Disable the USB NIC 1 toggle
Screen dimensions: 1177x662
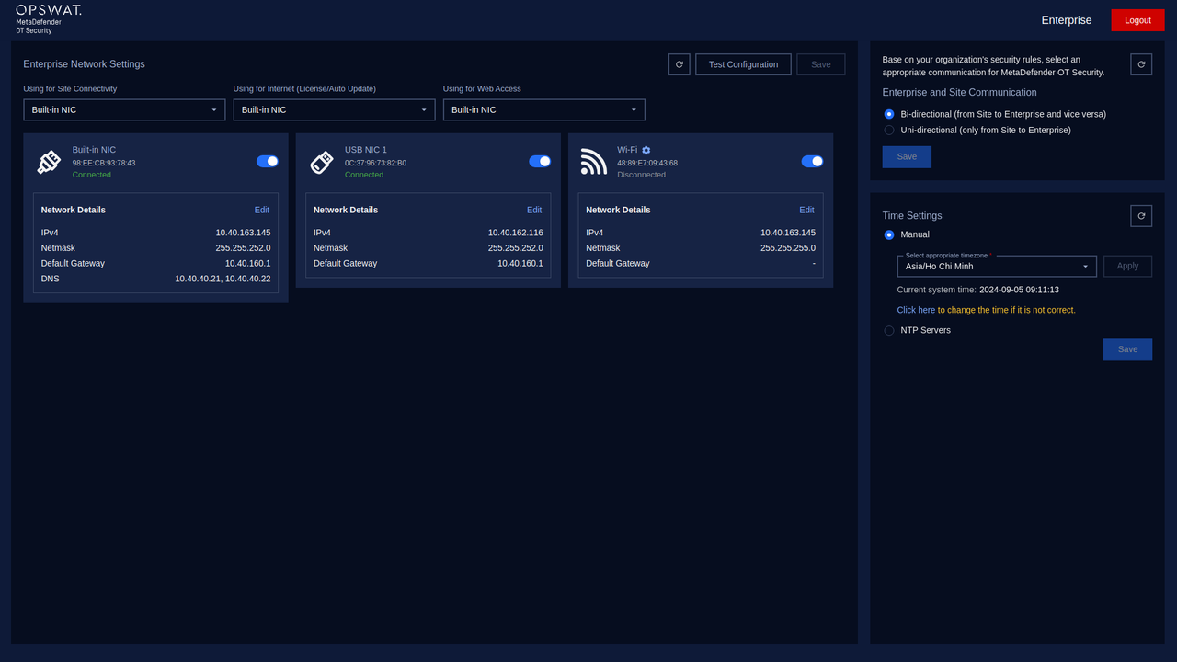point(540,161)
